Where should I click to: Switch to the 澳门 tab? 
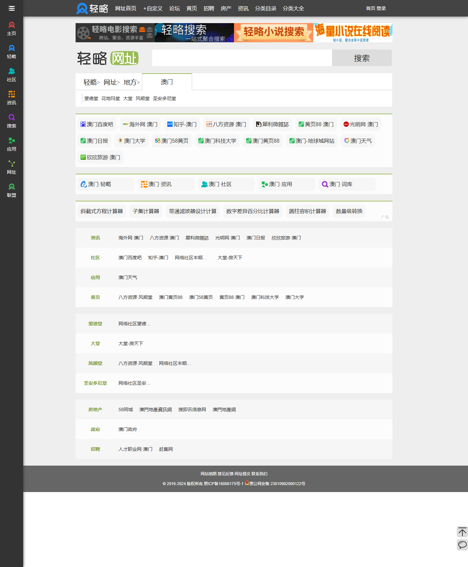click(167, 82)
